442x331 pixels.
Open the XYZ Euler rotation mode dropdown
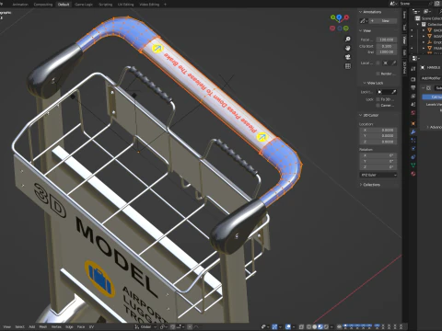click(x=378, y=175)
